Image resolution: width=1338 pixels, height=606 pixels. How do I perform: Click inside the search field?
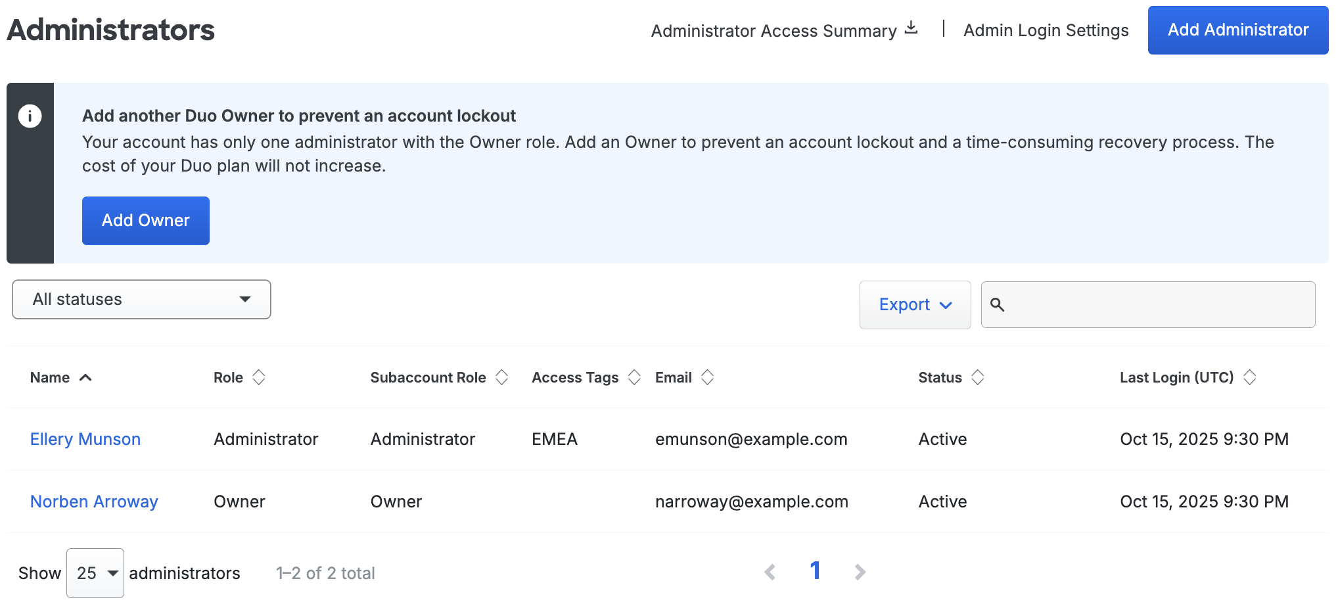1150,304
